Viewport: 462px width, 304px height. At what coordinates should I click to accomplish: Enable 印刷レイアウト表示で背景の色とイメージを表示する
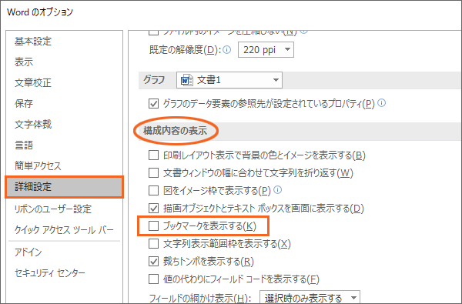pos(153,155)
